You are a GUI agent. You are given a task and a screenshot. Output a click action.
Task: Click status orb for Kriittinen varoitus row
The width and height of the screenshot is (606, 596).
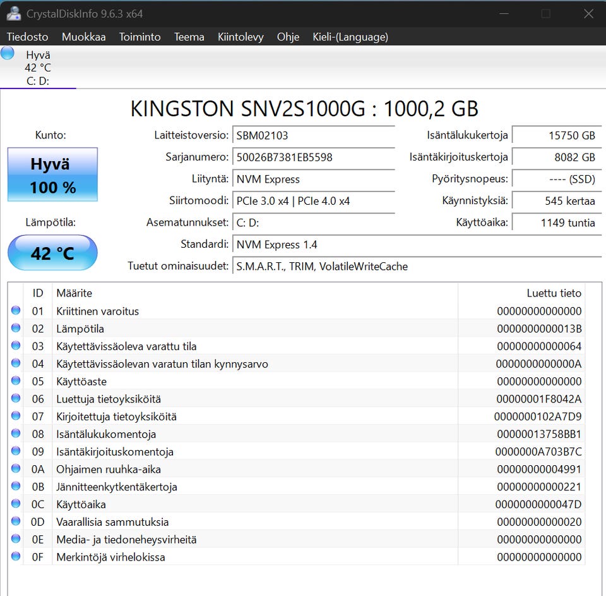16,310
